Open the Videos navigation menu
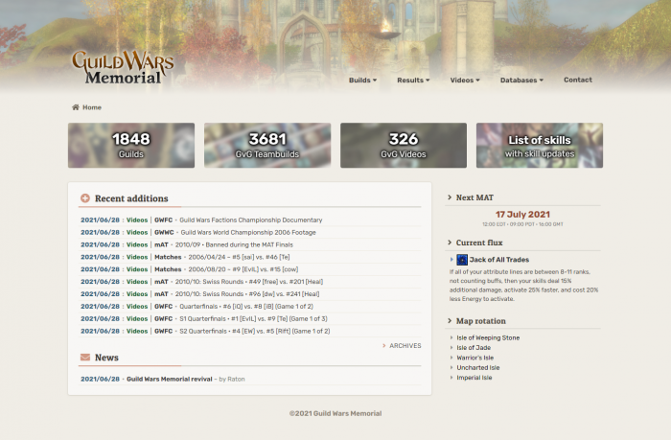671x440 pixels. pyautogui.click(x=465, y=81)
